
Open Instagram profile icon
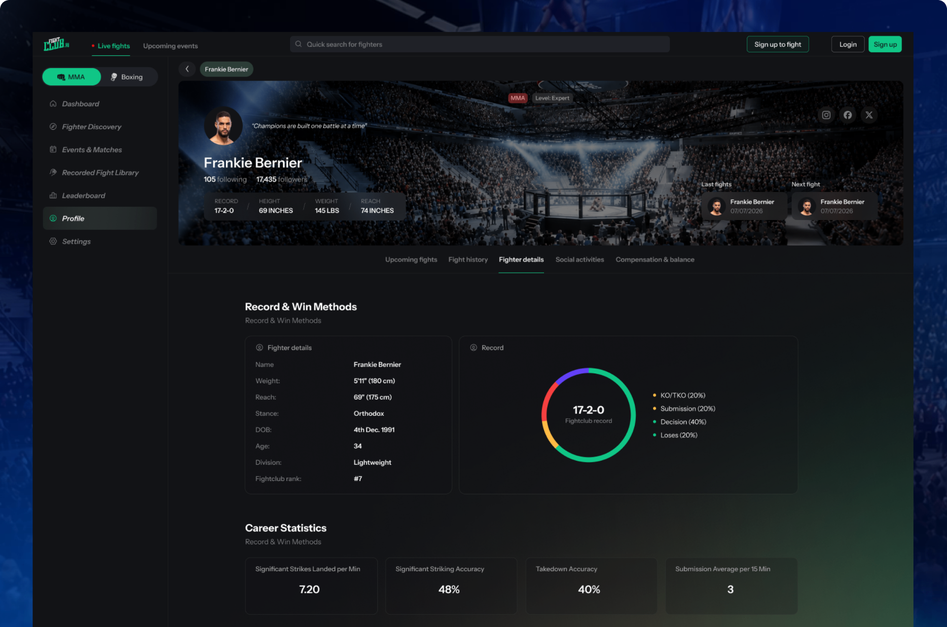[826, 115]
